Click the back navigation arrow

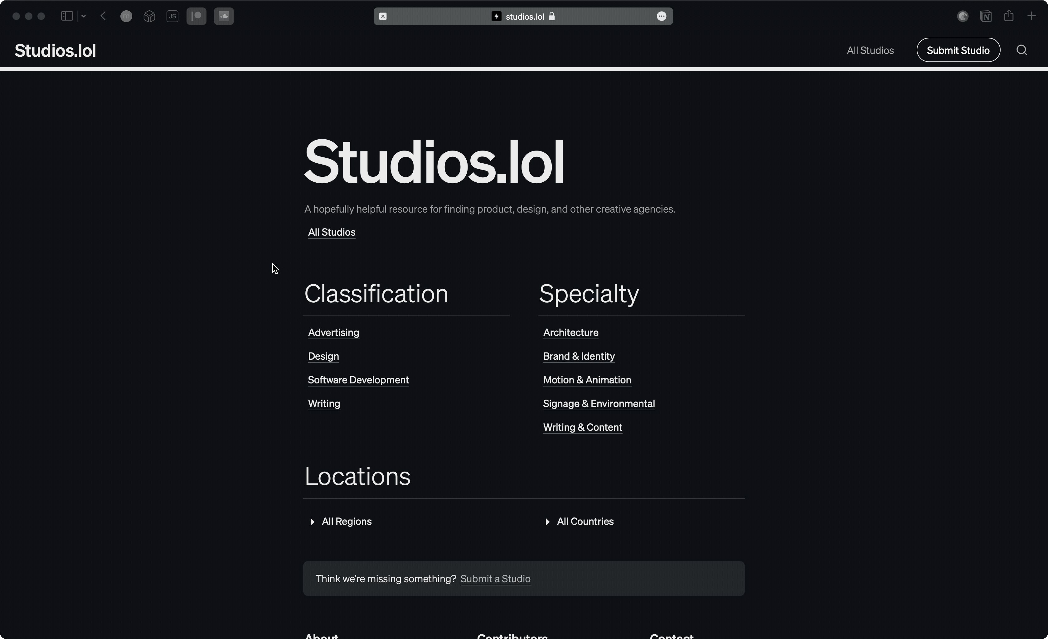coord(103,16)
